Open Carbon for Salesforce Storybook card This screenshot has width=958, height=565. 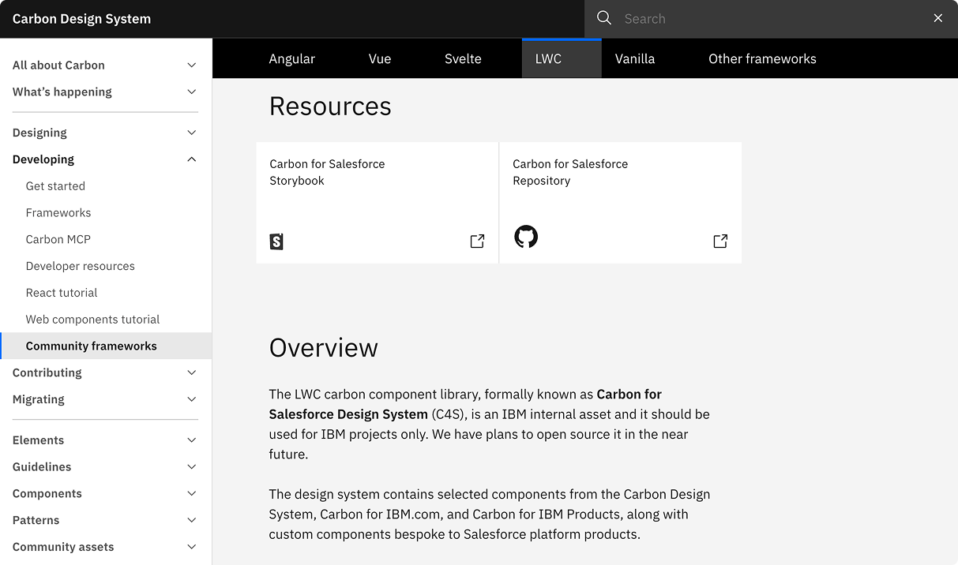[x=378, y=203]
